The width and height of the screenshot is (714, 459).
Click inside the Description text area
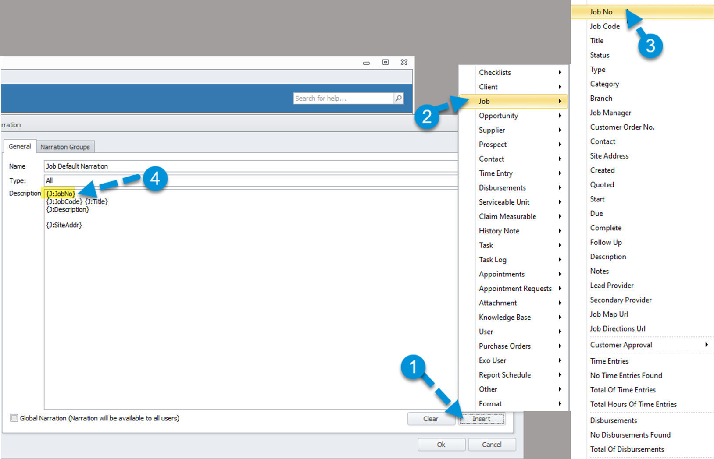pyautogui.click(x=250, y=307)
